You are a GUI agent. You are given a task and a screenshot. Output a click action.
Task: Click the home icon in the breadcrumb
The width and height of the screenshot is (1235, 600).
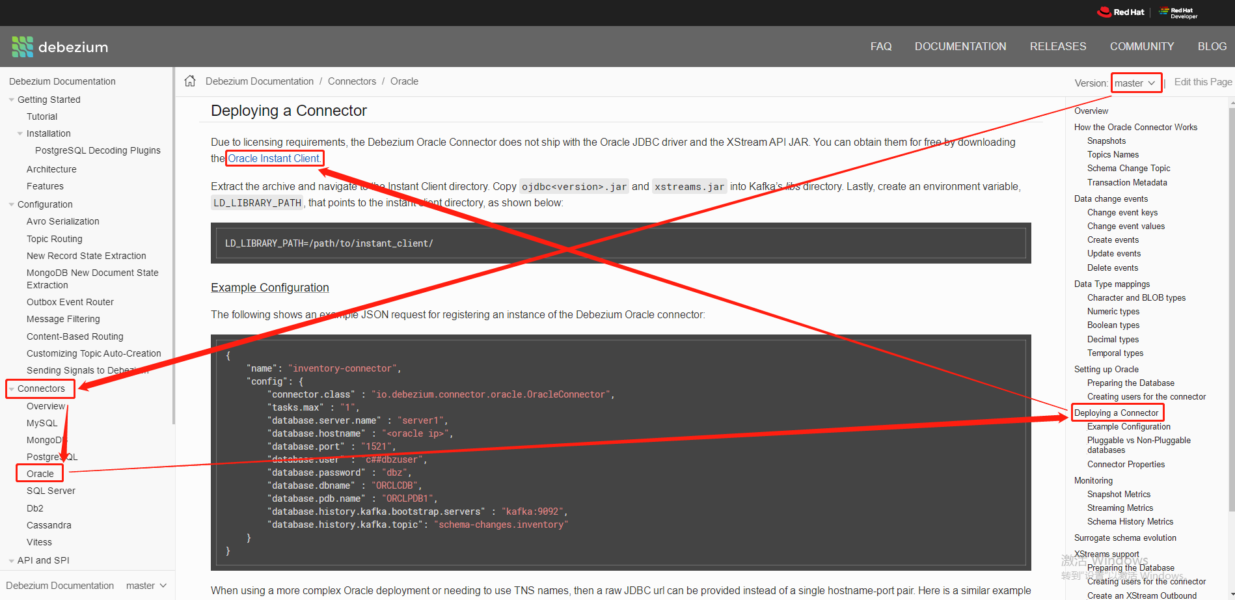[189, 80]
